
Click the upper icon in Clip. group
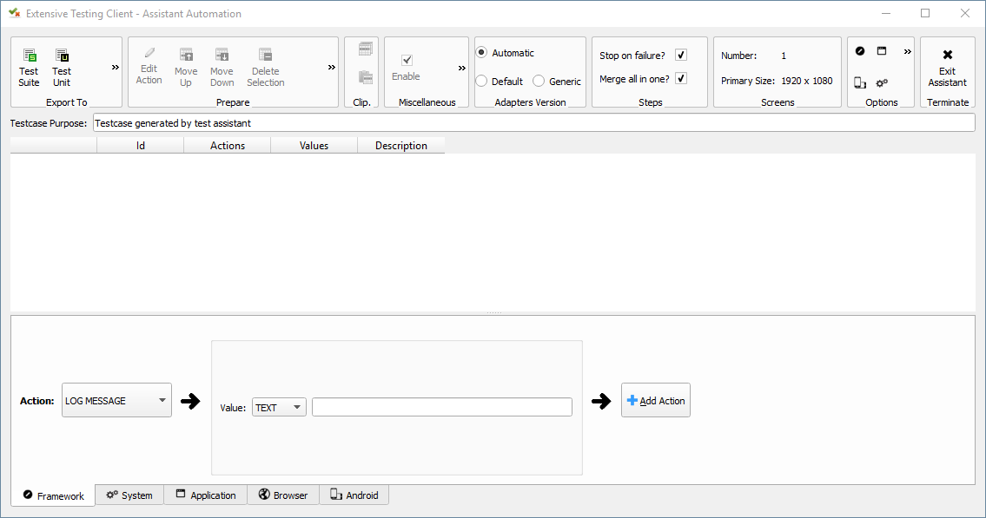click(366, 49)
